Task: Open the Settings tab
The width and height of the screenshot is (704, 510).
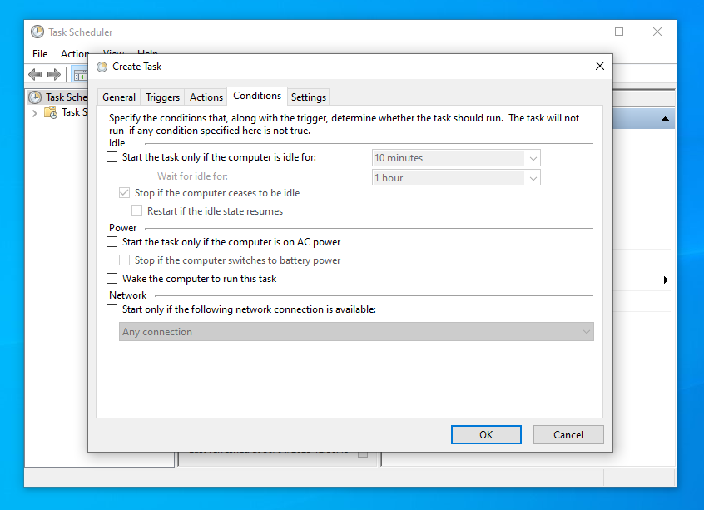Action: pos(309,97)
